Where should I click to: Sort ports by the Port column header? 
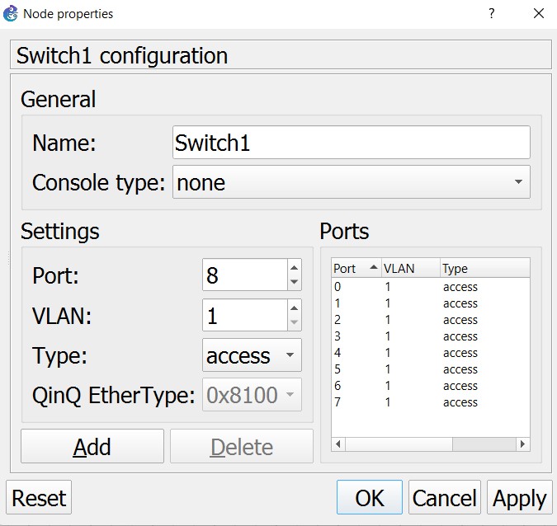click(x=355, y=269)
